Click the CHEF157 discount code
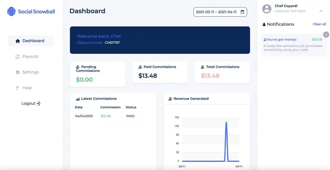 pyautogui.click(x=112, y=43)
